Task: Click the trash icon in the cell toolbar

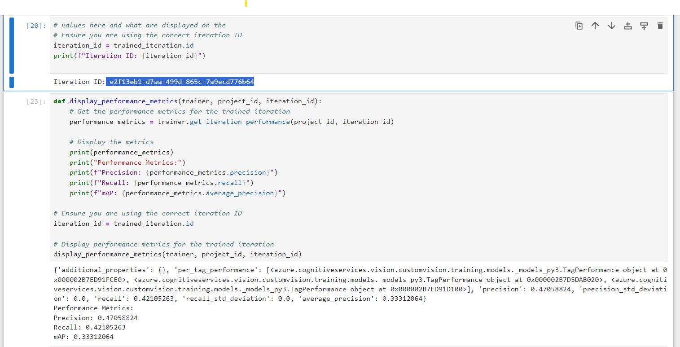Action: pos(660,26)
